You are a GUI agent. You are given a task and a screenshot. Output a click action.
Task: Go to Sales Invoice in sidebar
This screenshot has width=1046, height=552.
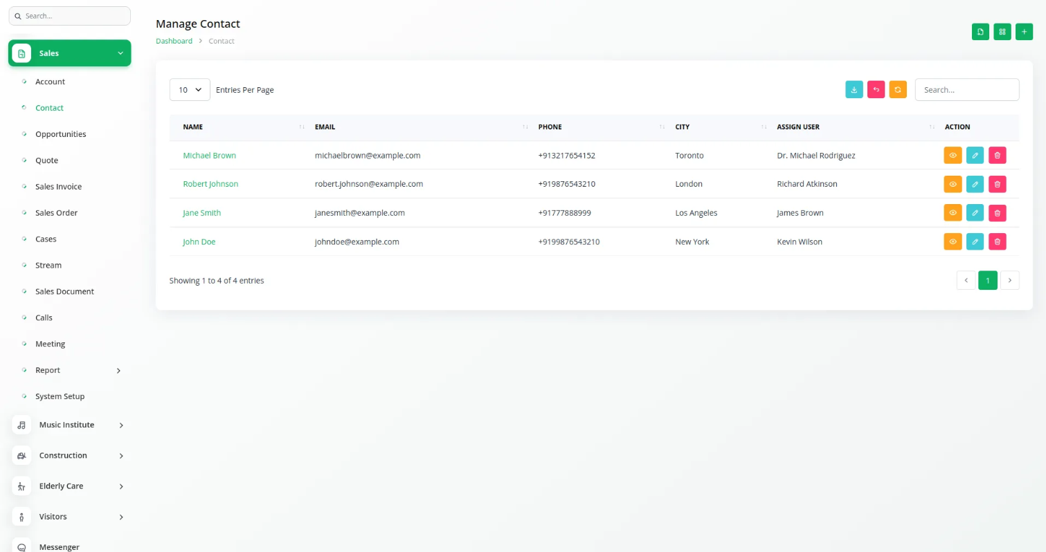pos(58,187)
